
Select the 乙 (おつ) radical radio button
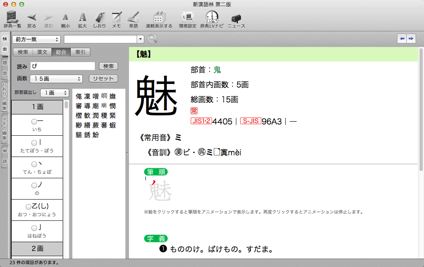pos(28,206)
